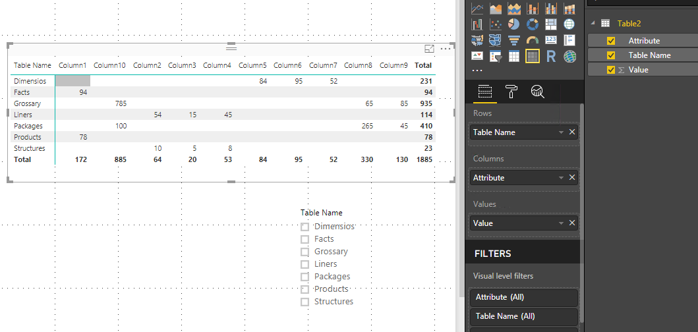The height and width of the screenshot is (332, 698).
Task: Switch to the Analytics magnifier tab
Action: [538, 91]
